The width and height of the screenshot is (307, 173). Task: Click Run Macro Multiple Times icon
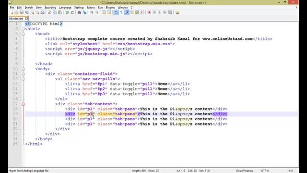point(165,12)
